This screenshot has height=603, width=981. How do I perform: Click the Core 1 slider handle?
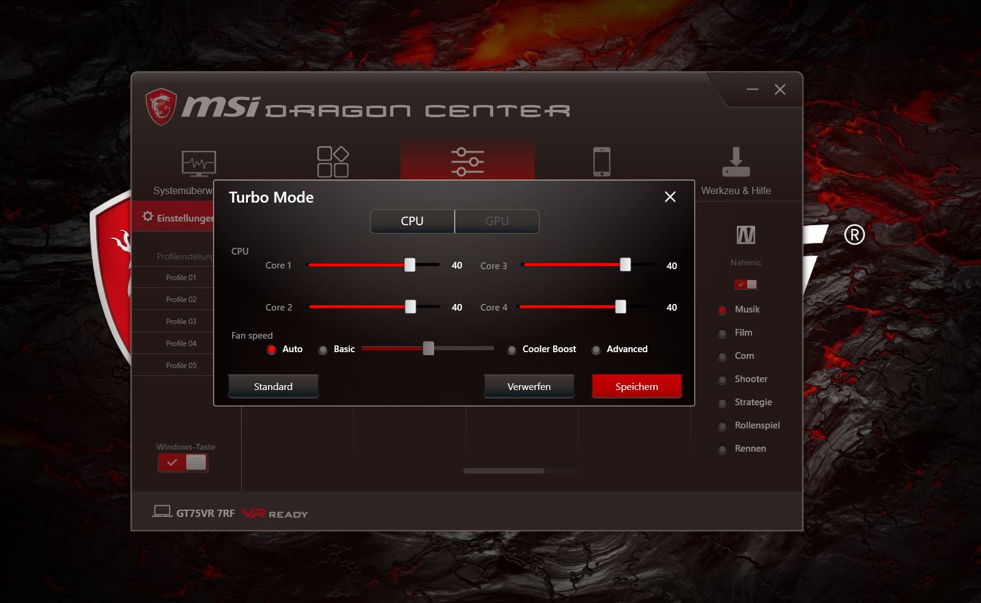point(410,265)
